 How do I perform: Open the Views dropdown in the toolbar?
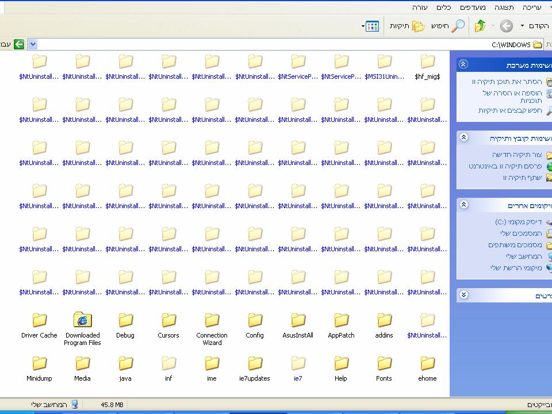tap(371, 26)
